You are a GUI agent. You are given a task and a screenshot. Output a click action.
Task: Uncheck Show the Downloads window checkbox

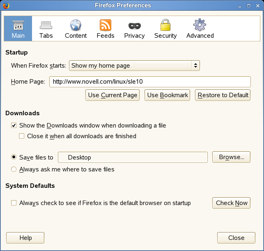(x=14, y=125)
